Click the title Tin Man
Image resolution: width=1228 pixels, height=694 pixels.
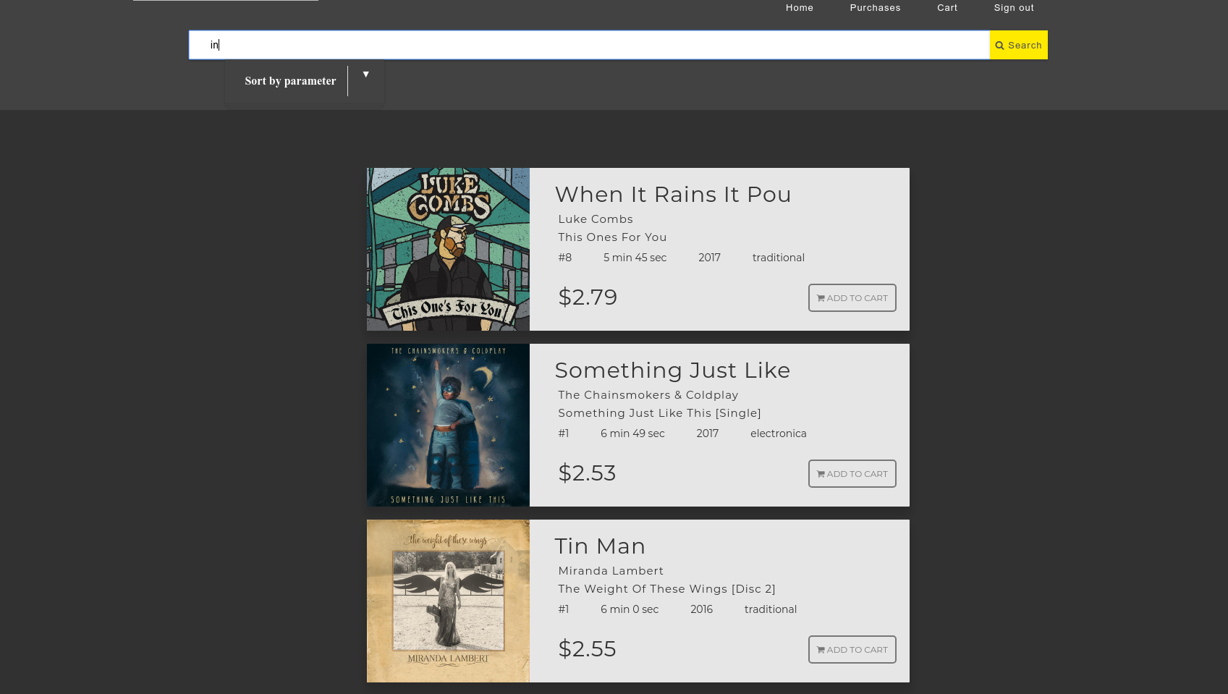tap(600, 546)
